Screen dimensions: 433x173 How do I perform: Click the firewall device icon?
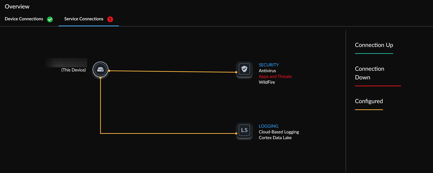100,69
